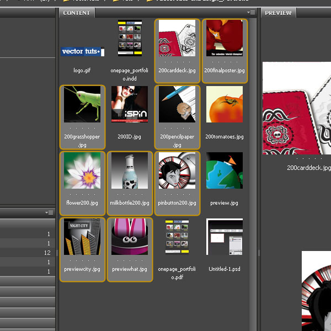Select the preview.jpg globe thumbnail

point(225,170)
